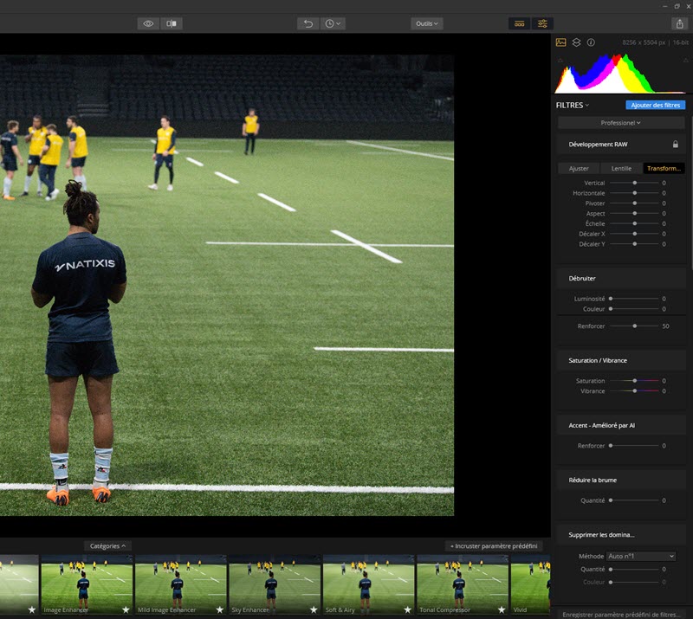This screenshot has width=693, height=619.
Task: Click the Supprimer les dominantes Quantité slider
Action: (635, 570)
